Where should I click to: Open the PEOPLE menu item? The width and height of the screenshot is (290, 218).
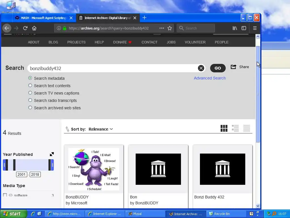221,42
